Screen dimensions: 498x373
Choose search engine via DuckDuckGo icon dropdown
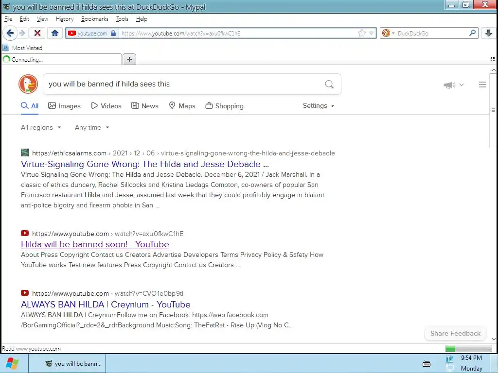tap(388, 34)
